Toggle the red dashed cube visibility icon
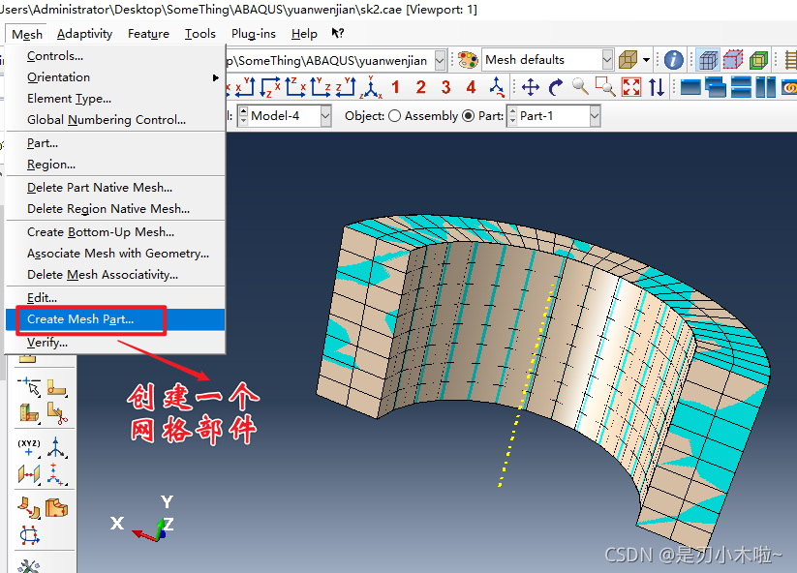The width and height of the screenshot is (797, 573). [x=732, y=60]
